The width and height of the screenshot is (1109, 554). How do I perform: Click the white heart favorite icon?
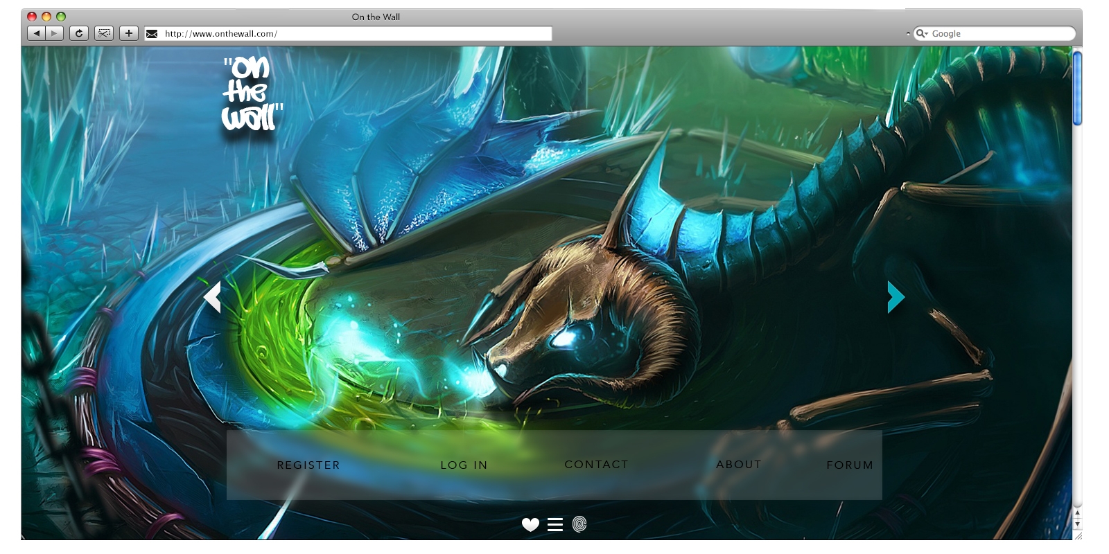530,525
